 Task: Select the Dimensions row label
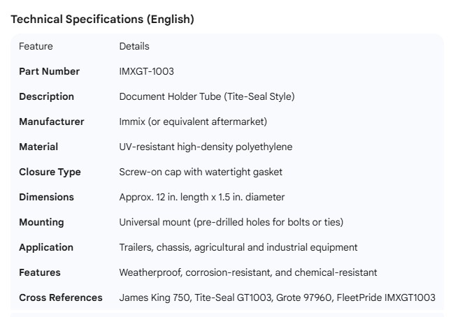click(46, 197)
